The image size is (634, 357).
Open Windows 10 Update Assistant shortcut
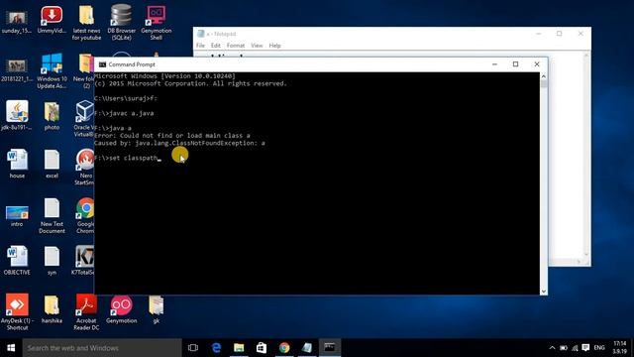pos(52,70)
